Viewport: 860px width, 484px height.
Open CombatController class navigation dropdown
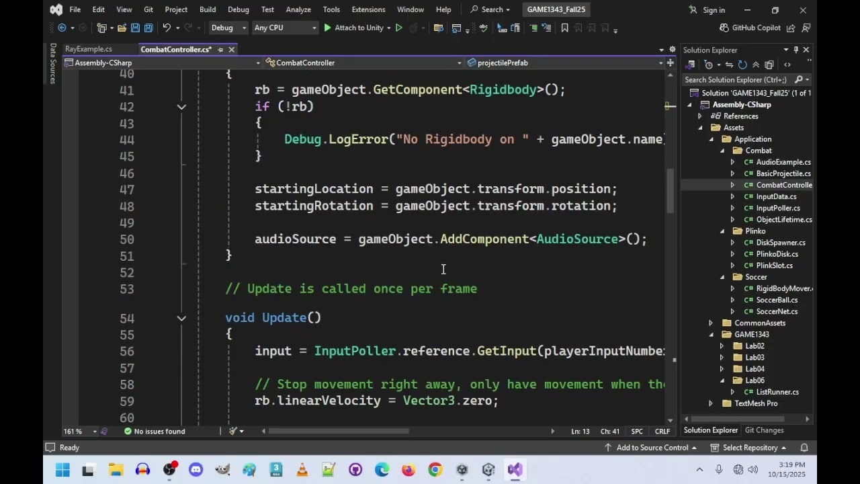pyautogui.click(x=363, y=63)
